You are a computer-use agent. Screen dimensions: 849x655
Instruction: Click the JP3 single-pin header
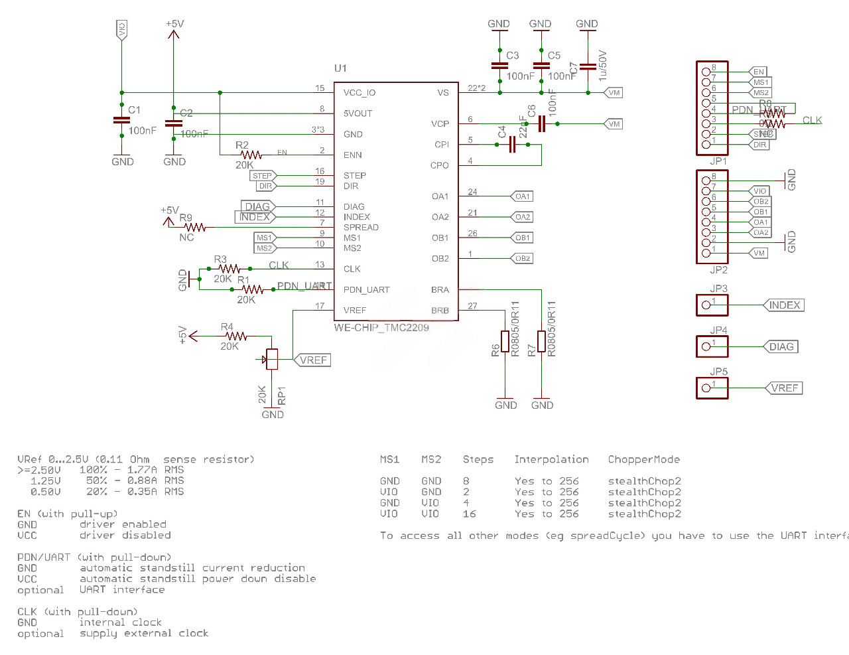click(712, 305)
